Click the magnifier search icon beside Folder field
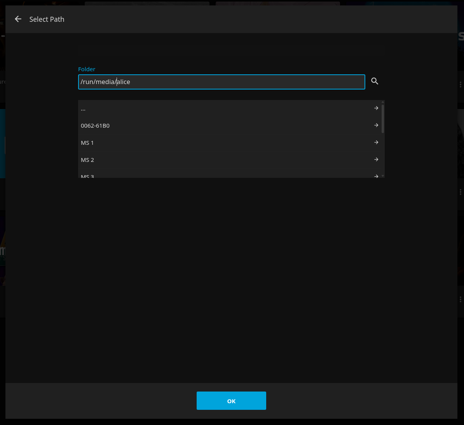464x425 pixels. [375, 81]
